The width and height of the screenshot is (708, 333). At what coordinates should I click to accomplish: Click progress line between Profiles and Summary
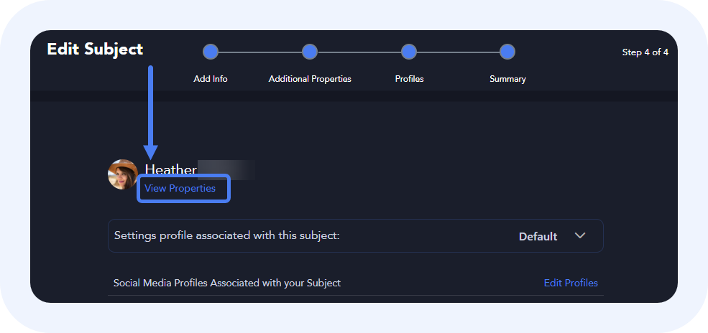pos(458,52)
